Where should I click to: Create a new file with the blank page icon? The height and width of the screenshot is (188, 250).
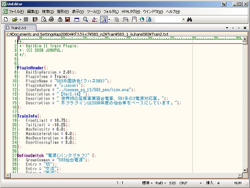[6, 19]
